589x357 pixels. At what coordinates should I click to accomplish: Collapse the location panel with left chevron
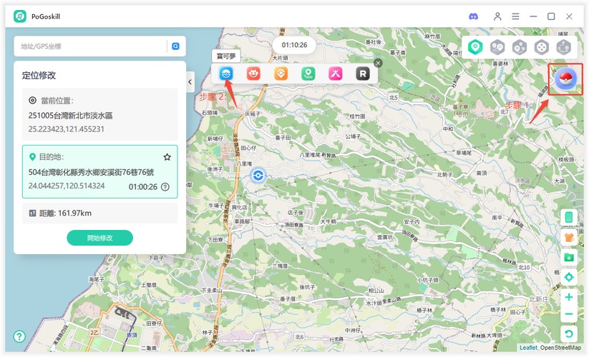190,82
